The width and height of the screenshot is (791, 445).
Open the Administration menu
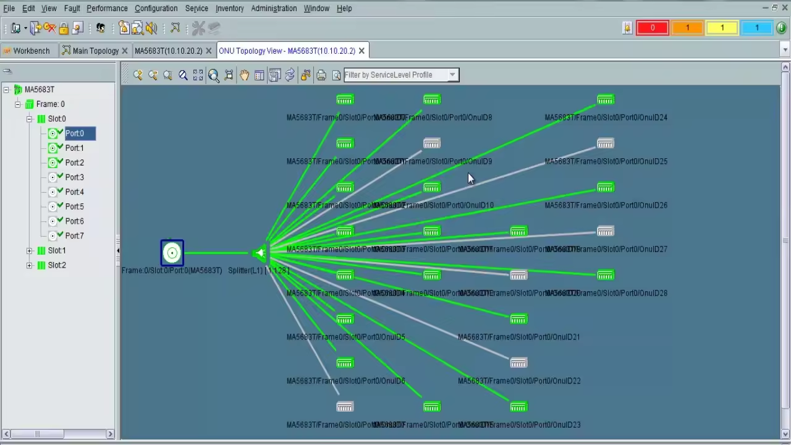pos(274,8)
